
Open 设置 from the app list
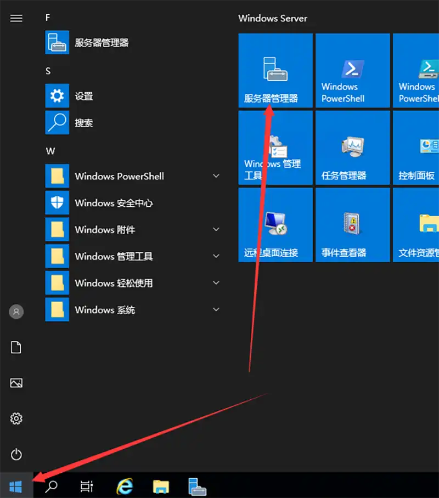(x=83, y=97)
